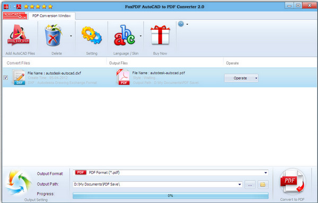Screen dimensions: 318x203
Task: Click the app icon in title bar corner
Action: coord(6,7)
